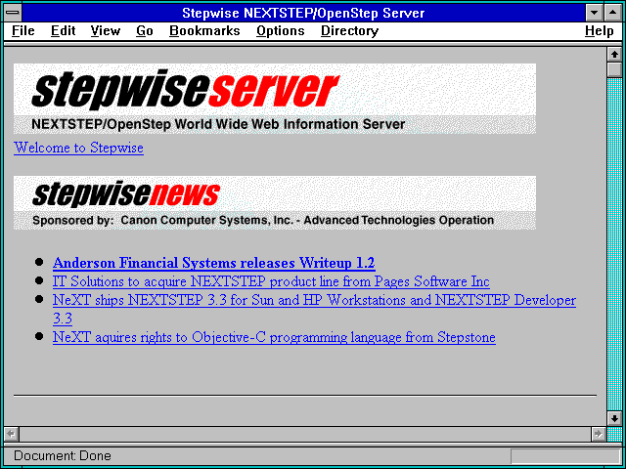Open the Edit menu
Screen dimensions: 626x469
pos(63,31)
